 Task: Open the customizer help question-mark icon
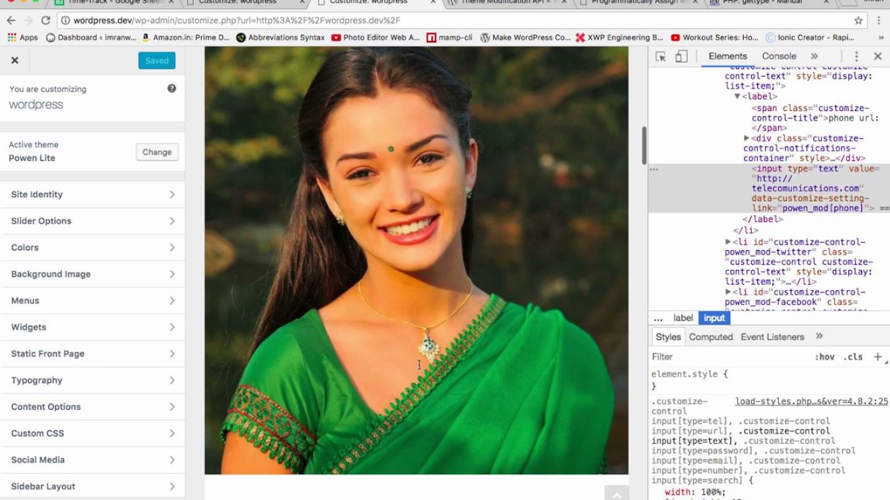tap(172, 88)
